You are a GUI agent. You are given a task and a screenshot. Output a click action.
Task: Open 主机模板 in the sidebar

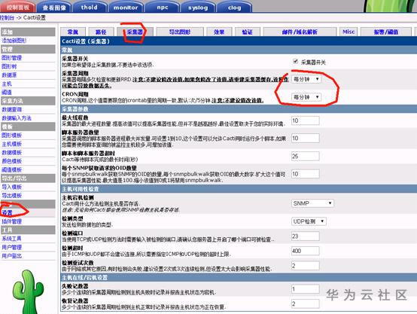[x=12, y=144]
